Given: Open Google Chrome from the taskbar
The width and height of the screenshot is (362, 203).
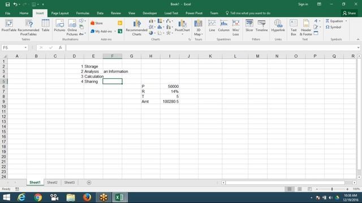Looking at the screenshot, I should tap(38, 197).
